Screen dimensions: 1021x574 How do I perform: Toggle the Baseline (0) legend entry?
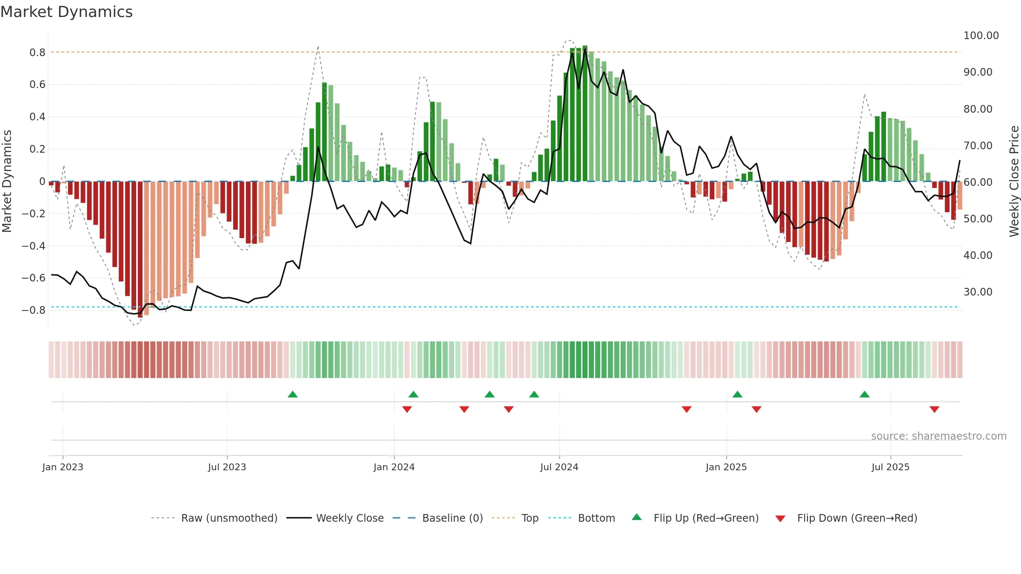438,518
